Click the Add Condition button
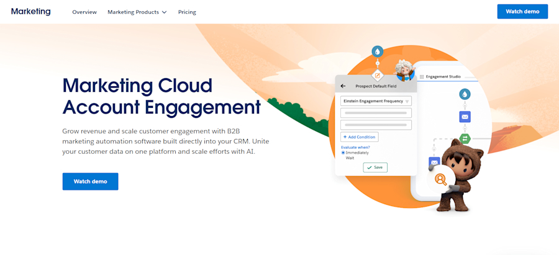 [x=360, y=136]
